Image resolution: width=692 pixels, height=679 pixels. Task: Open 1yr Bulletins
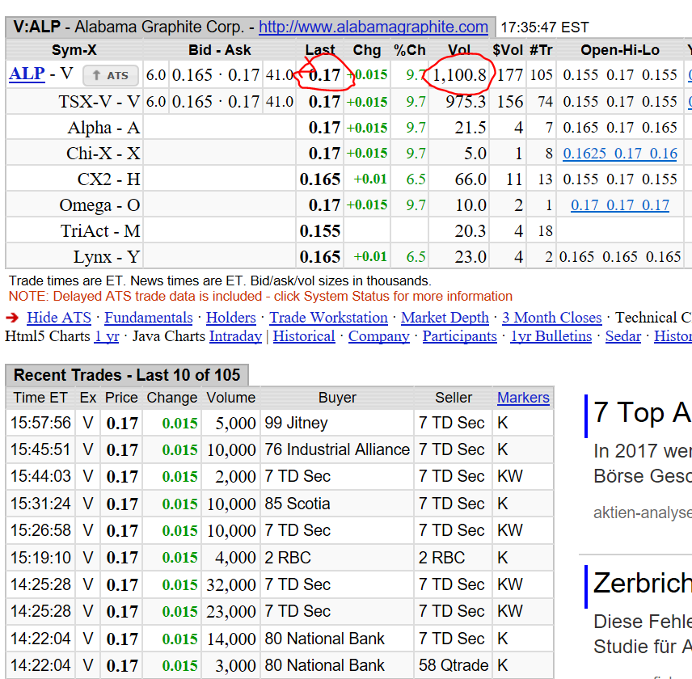[551, 336]
